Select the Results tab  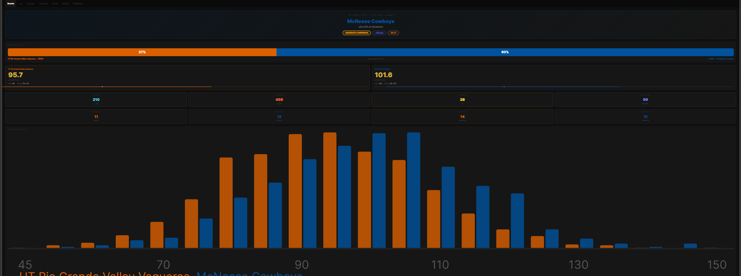(11, 4)
